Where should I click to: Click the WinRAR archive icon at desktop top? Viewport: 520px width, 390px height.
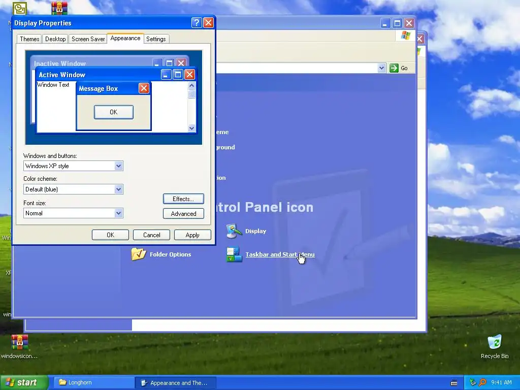[x=59, y=8]
